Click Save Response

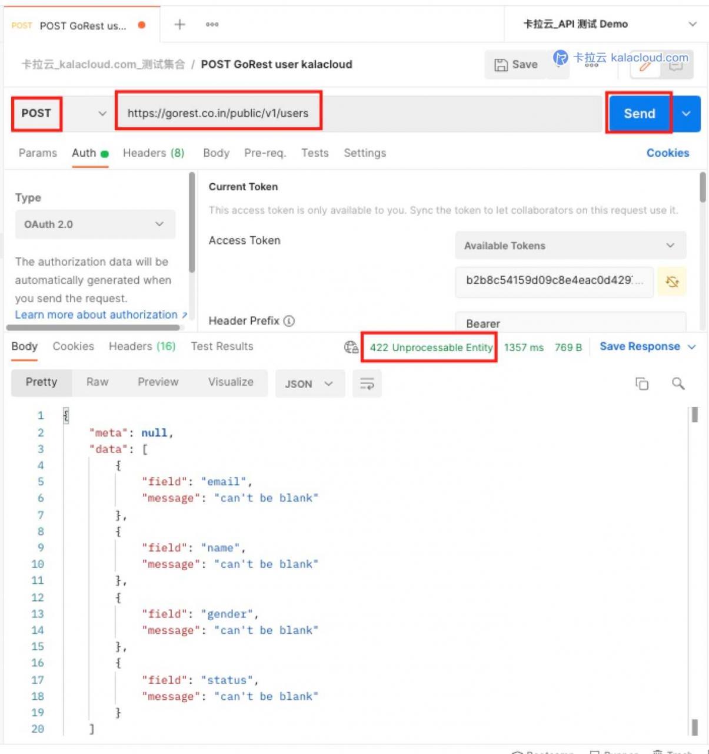pos(640,346)
